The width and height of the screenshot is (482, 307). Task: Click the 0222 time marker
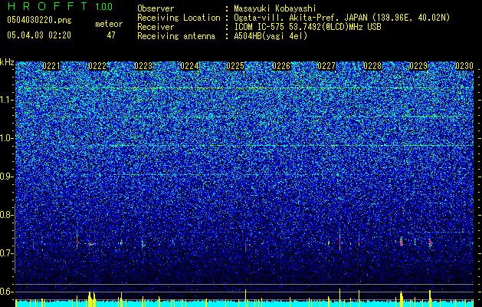tap(97, 66)
